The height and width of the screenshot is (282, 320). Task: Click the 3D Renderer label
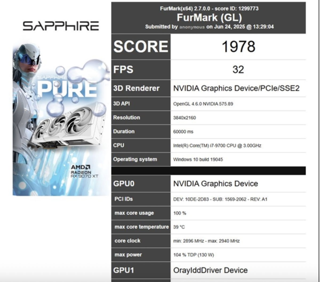136,88
